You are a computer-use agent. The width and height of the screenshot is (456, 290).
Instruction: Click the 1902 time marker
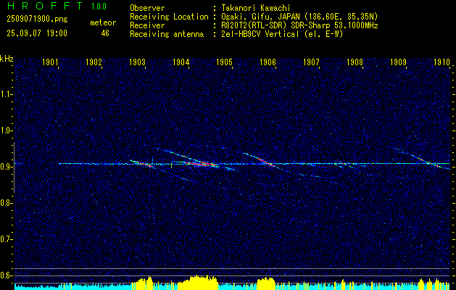point(94,62)
